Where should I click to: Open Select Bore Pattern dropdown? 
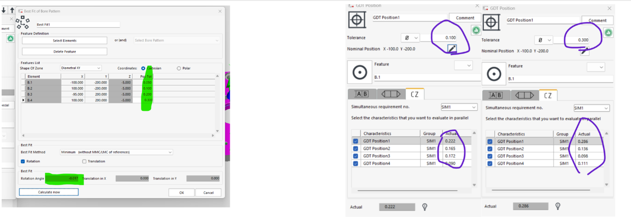177,40
